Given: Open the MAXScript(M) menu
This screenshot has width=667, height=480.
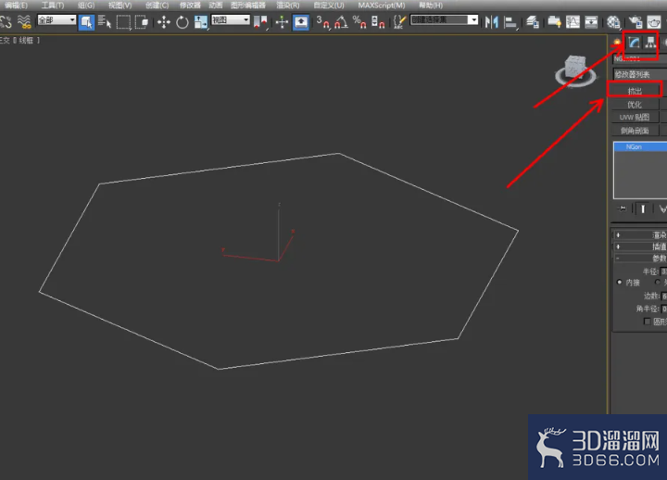Looking at the screenshot, I should 382,6.
